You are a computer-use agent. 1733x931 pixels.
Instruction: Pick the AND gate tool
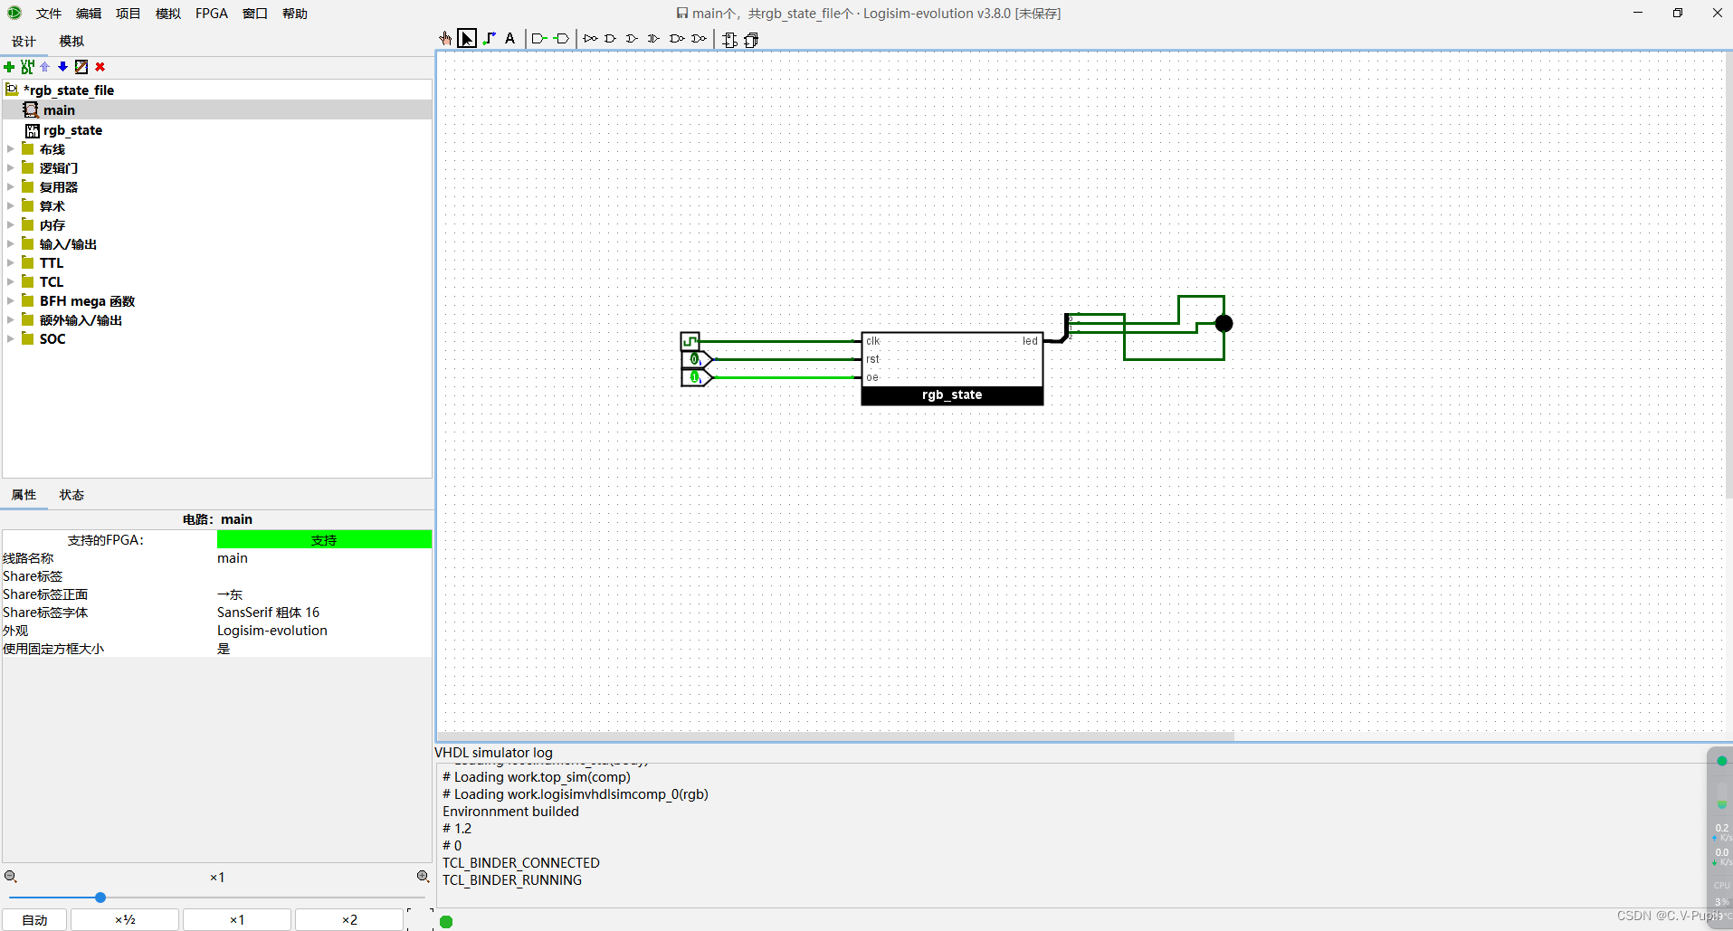[x=611, y=39]
